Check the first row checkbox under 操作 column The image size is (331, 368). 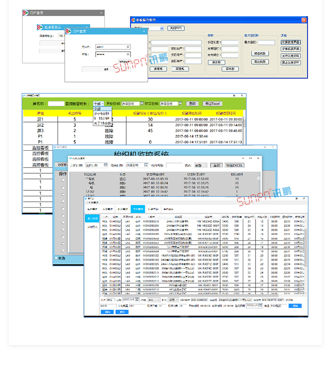(x=63, y=180)
